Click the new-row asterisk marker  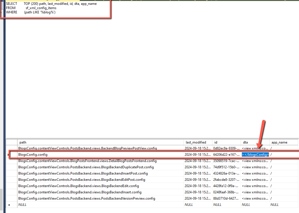click(x=9, y=205)
